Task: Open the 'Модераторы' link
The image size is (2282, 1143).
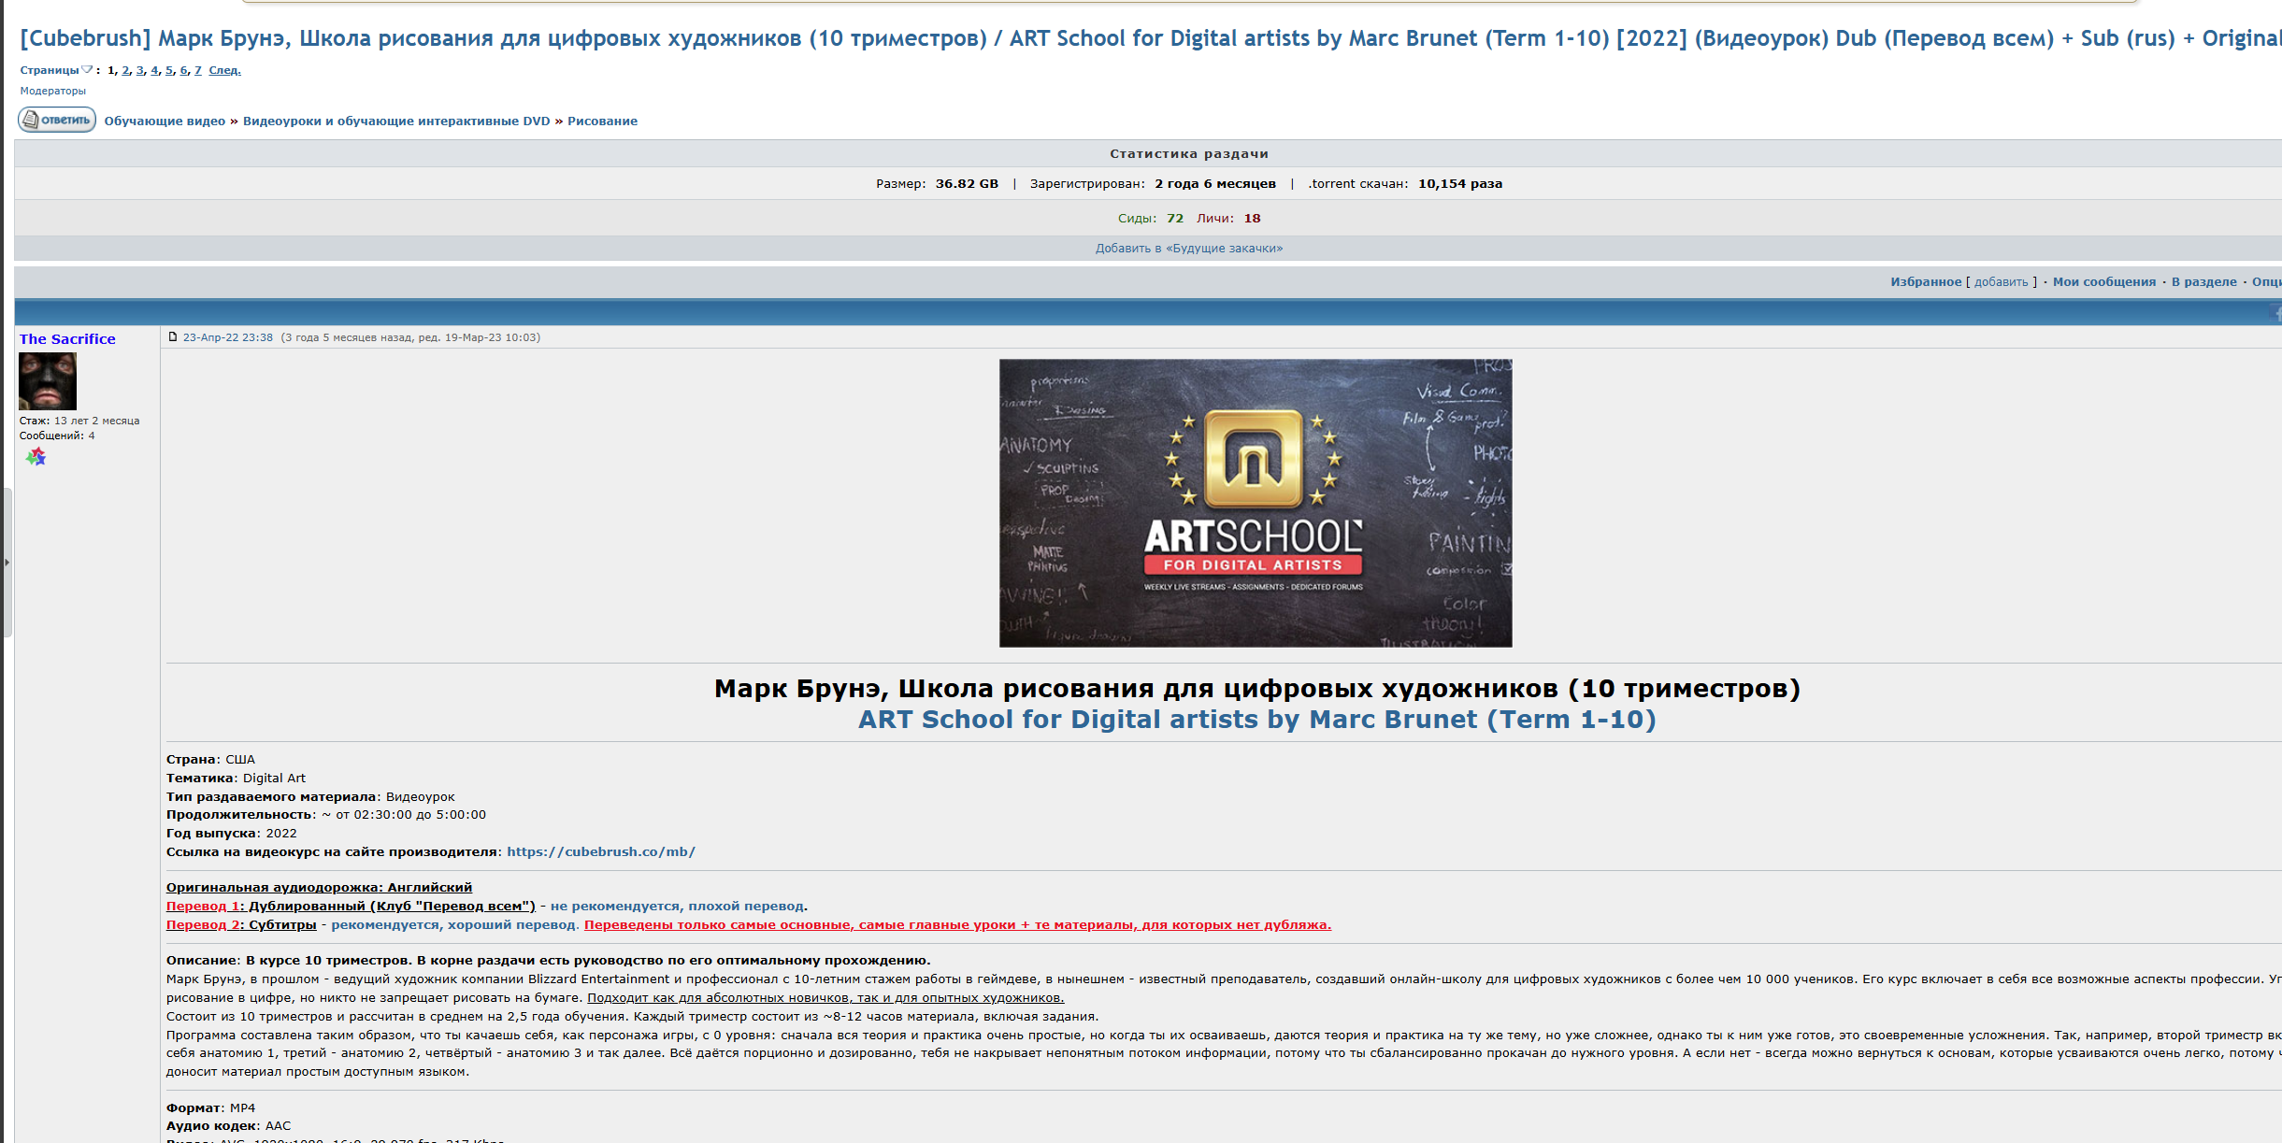Action: pos(53,91)
